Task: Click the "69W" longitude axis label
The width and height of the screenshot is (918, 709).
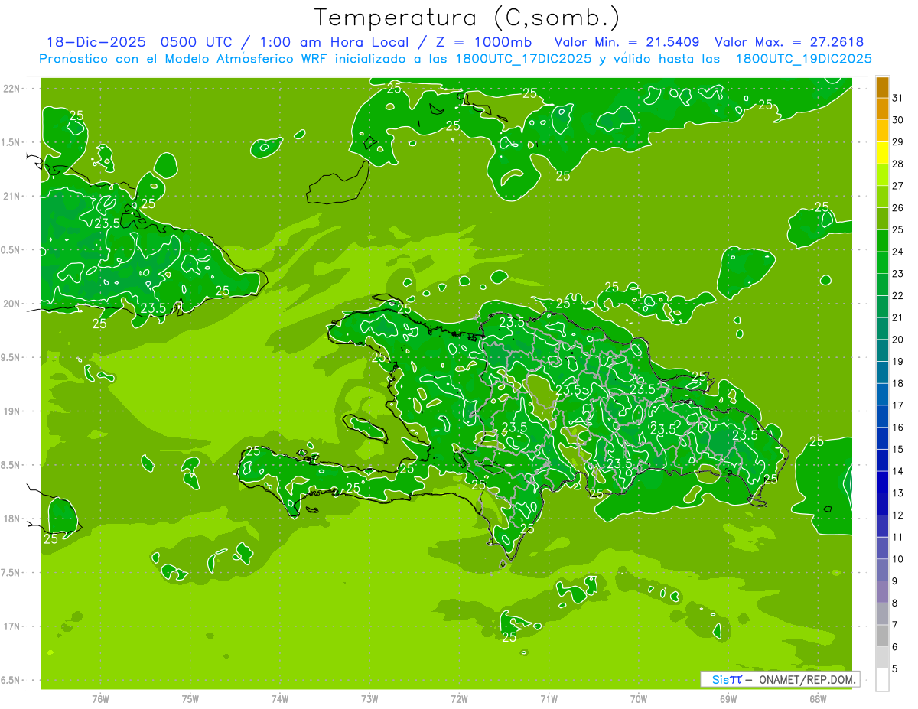Action: pyautogui.click(x=728, y=698)
